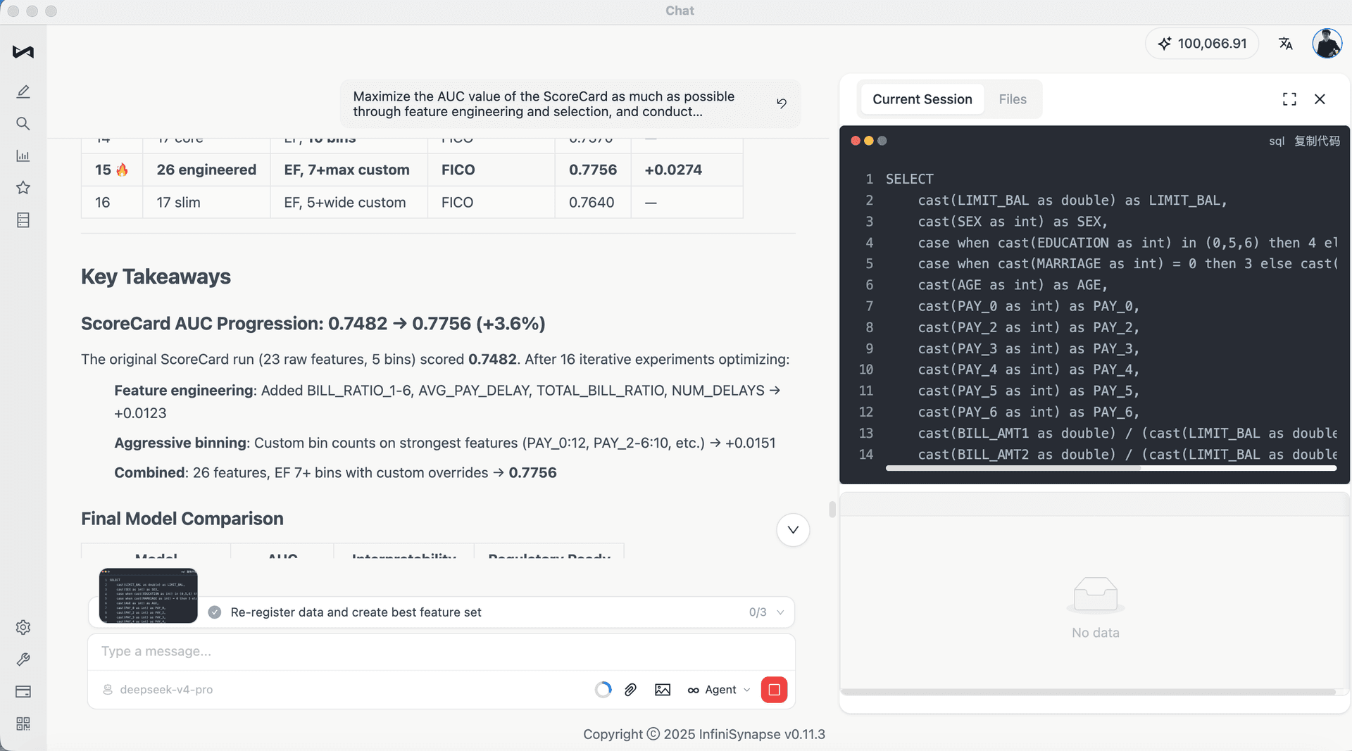Switch to the Files tab

(x=1013, y=99)
